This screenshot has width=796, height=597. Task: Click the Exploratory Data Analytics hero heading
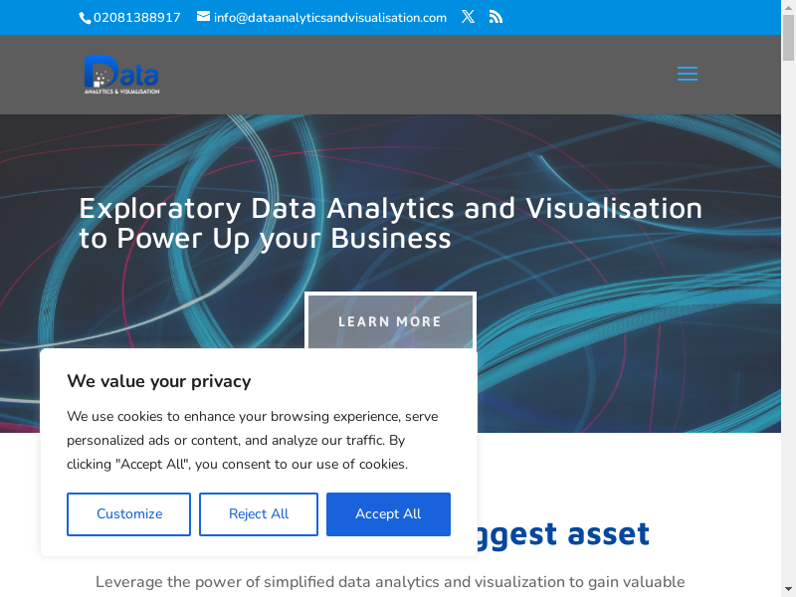pyautogui.click(x=390, y=223)
